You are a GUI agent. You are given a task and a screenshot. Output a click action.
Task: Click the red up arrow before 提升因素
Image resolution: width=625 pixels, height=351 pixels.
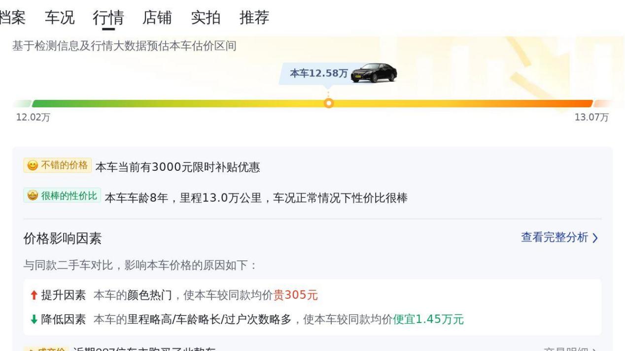(x=33, y=295)
